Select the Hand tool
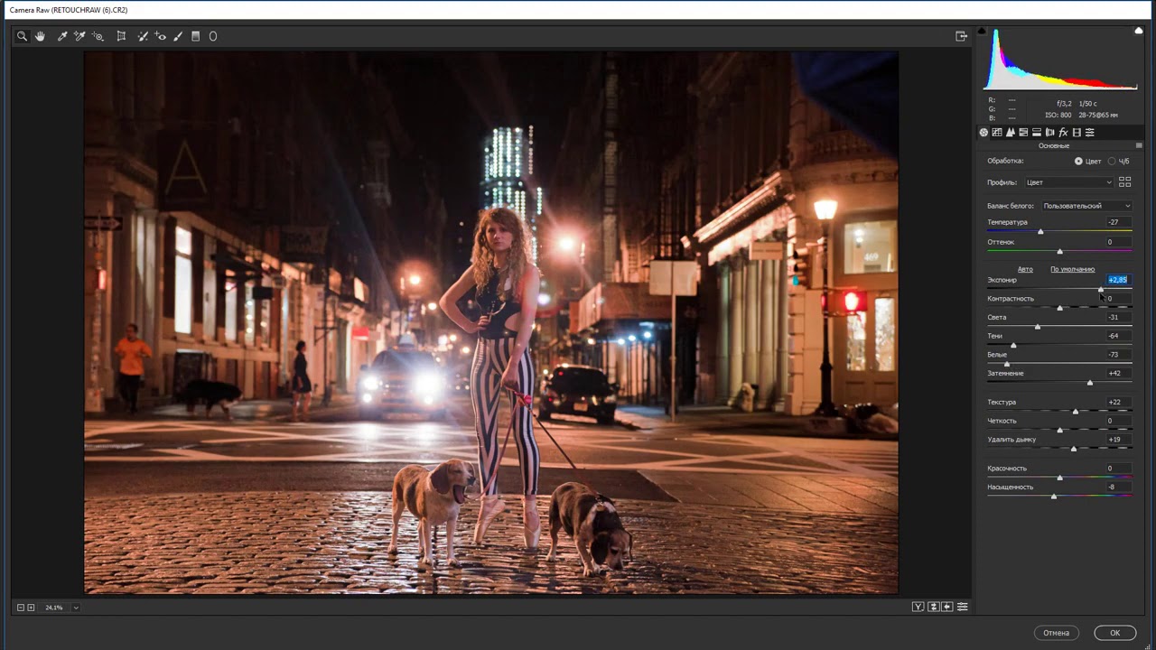The width and height of the screenshot is (1156, 650). [40, 36]
